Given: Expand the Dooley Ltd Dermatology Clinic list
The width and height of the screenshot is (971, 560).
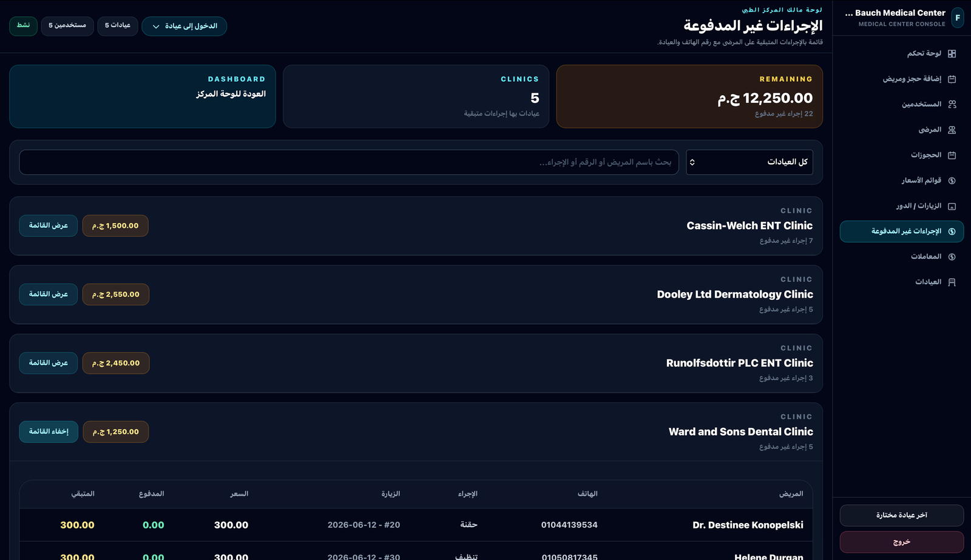Looking at the screenshot, I should (49, 295).
